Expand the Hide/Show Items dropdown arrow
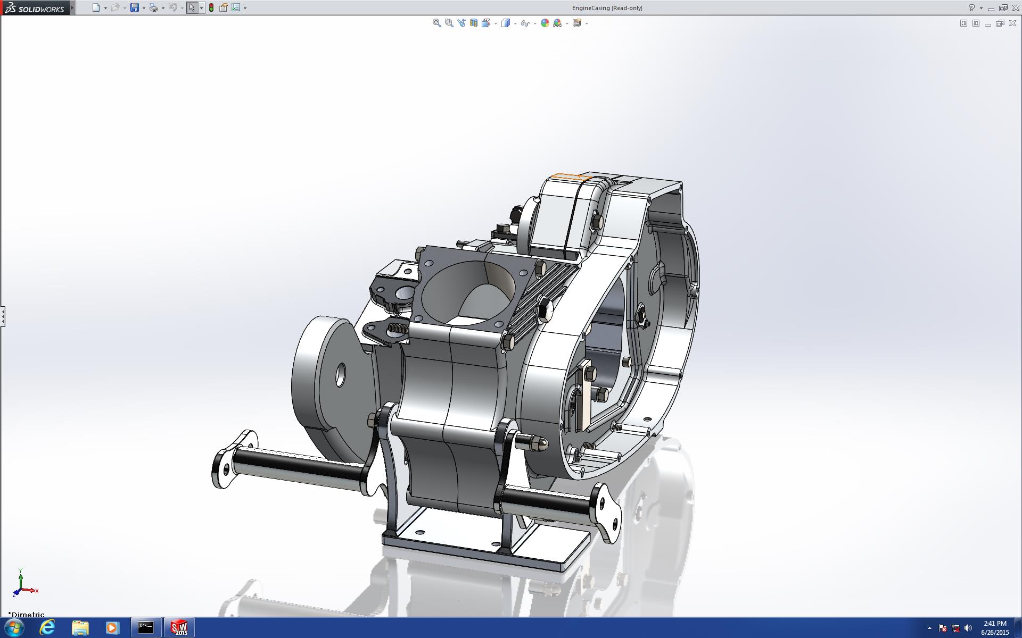Image resolution: width=1022 pixels, height=638 pixels. [x=535, y=23]
